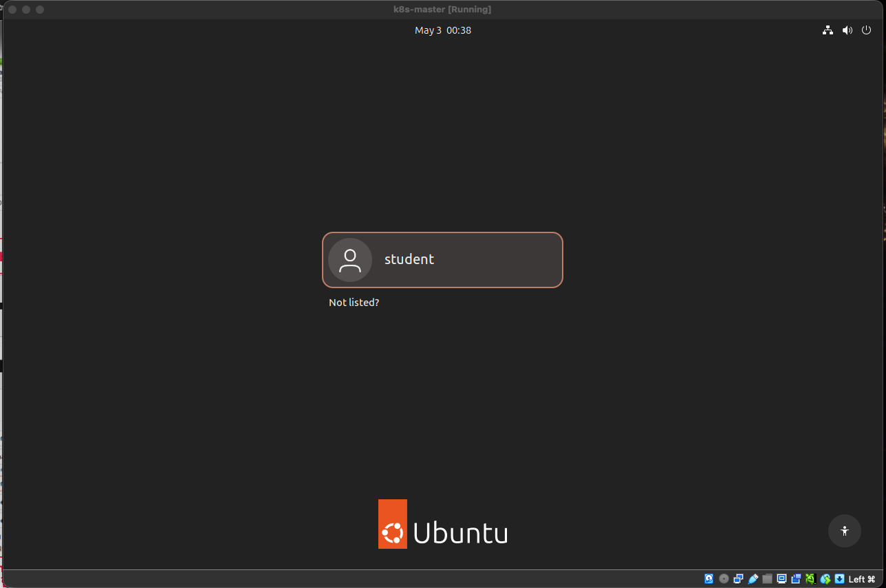The width and height of the screenshot is (886, 588).
Task: Open the May 3 00:38 clock menu
Action: pos(443,30)
